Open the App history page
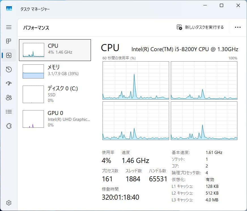This screenshot has width=247, height=211. (x=8, y=69)
